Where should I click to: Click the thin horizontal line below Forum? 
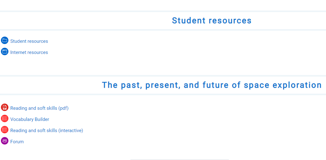pyautogui.click(x=179, y=160)
